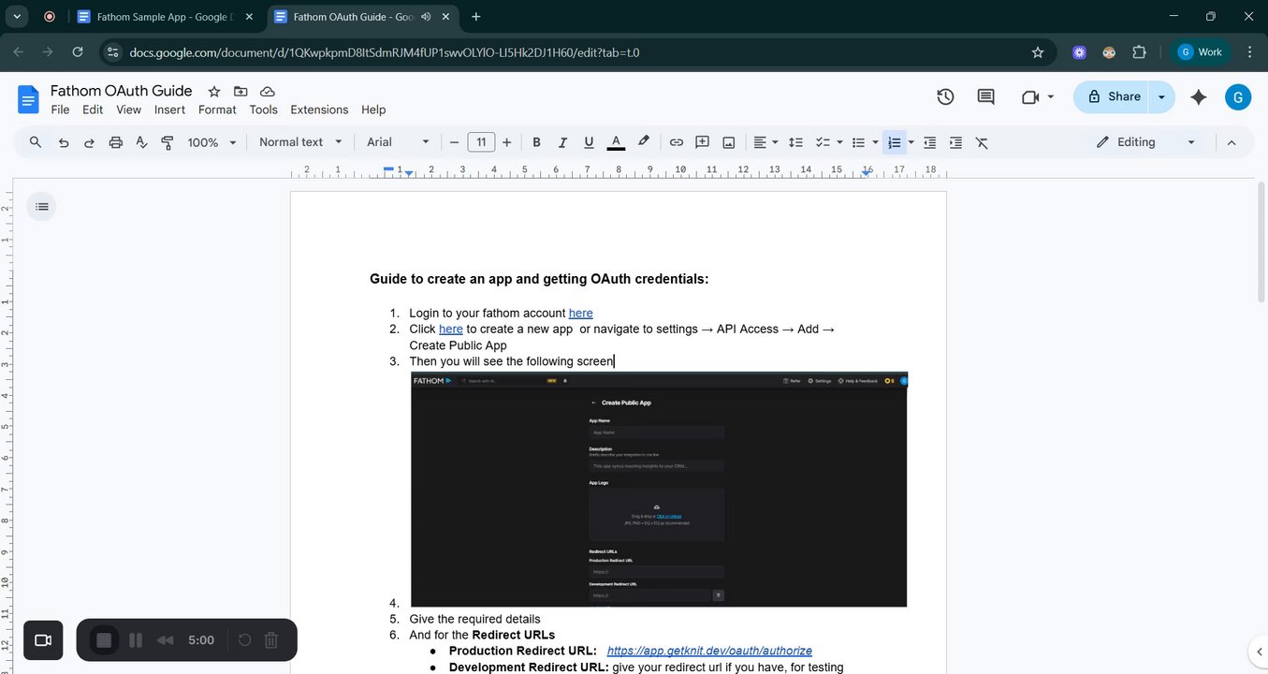Open the text alignment dropdown

pyautogui.click(x=766, y=142)
